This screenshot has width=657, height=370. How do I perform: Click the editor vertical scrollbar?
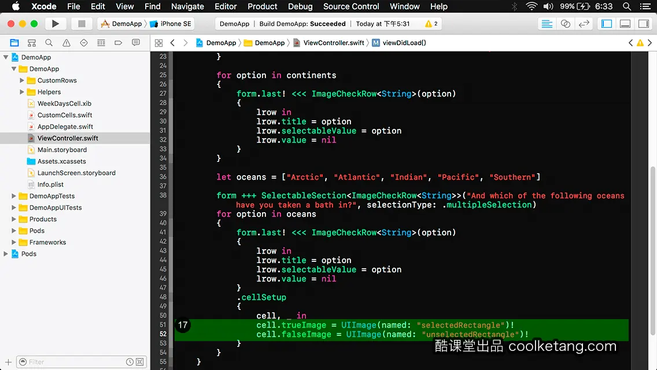[x=653, y=251]
